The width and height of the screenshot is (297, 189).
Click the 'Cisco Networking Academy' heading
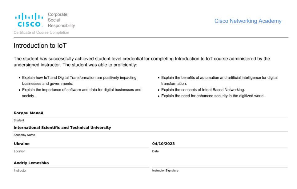coord(248,21)
